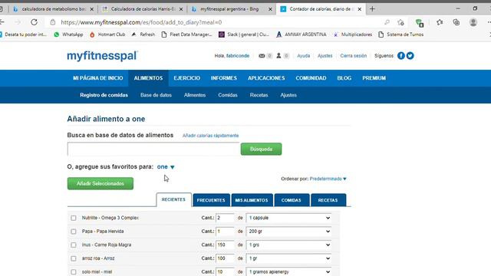
Task: Open the '200 gr' serving dropdown
Action: 288,232
